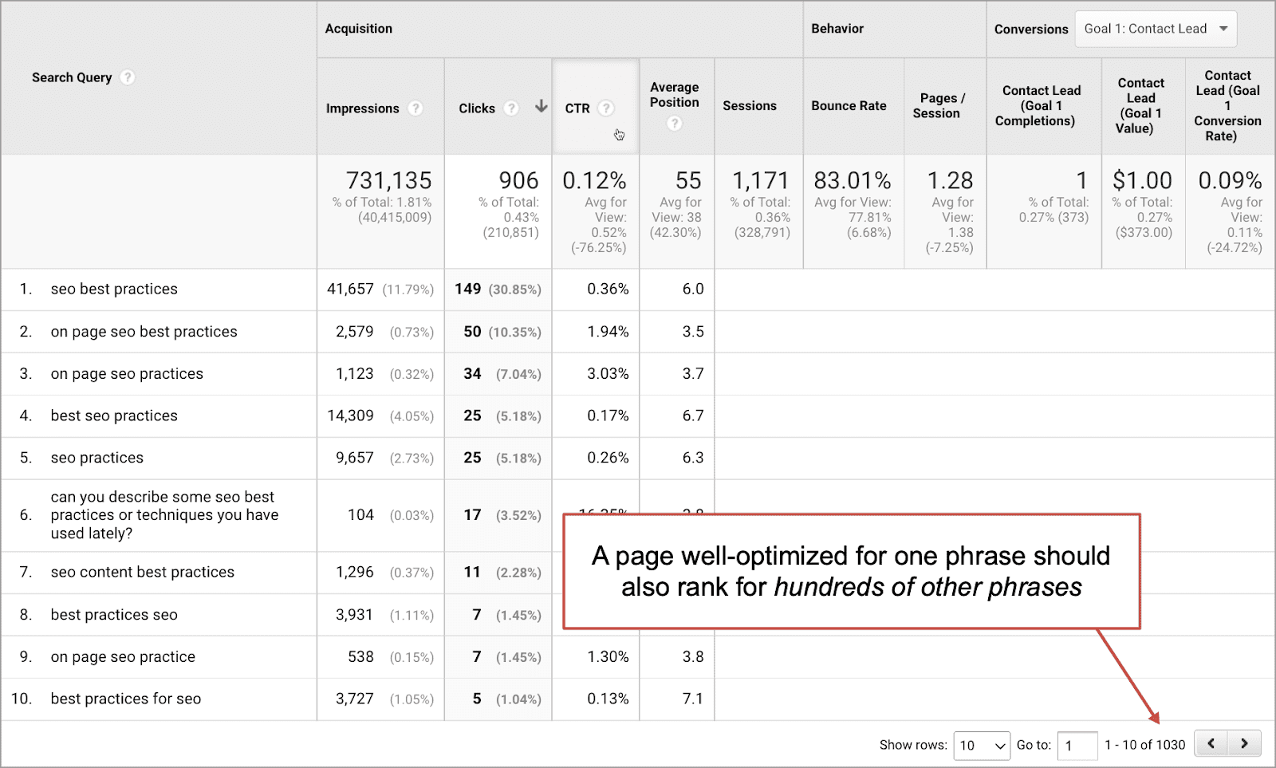The height and width of the screenshot is (768, 1276).
Task: Click the sort arrow beside Clicks
Action: (x=542, y=106)
